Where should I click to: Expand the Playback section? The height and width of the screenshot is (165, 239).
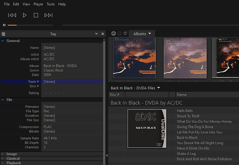(x=2, y=163)
